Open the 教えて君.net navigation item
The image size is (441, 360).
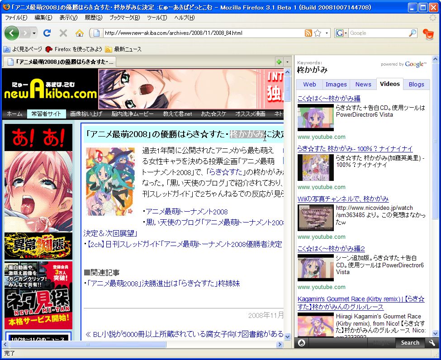[177, 114]
